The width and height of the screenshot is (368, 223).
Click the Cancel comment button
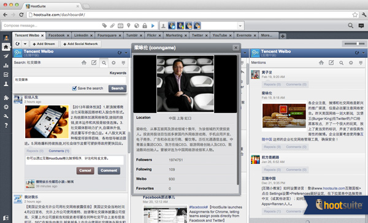85,171
